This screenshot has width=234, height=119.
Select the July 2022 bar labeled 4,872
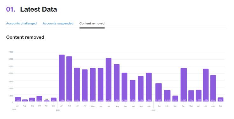(x=206, y=85)
